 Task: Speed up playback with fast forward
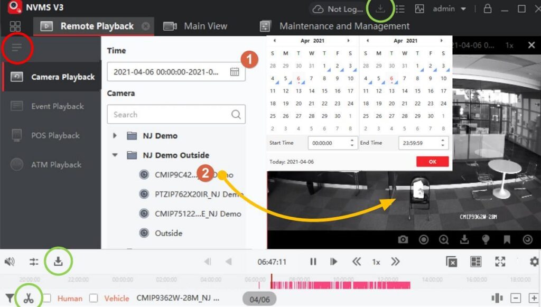(395, 262)
